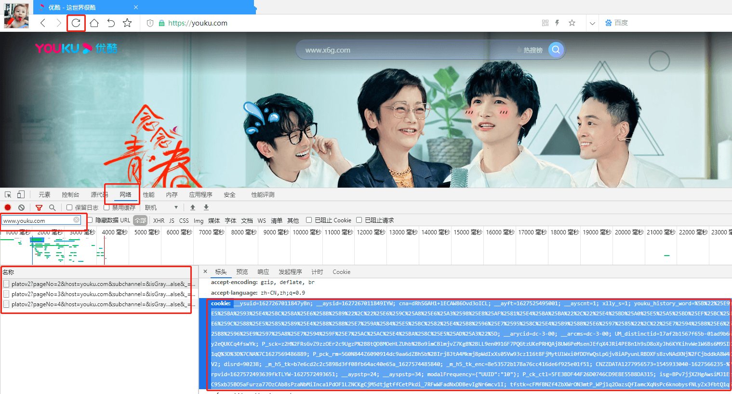Enable the 已阻止请求 checkbox

359,220
